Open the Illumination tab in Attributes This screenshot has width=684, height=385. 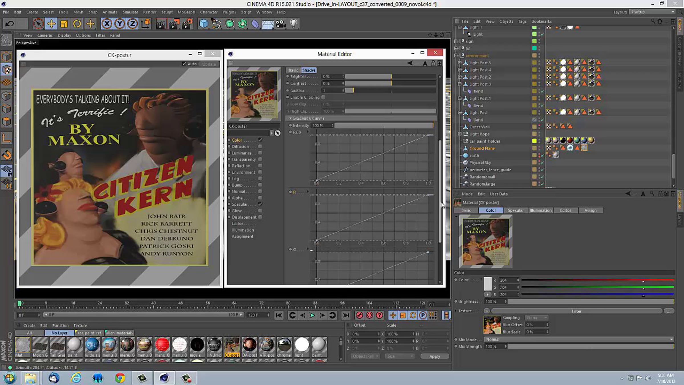click(x=541, y=210)
